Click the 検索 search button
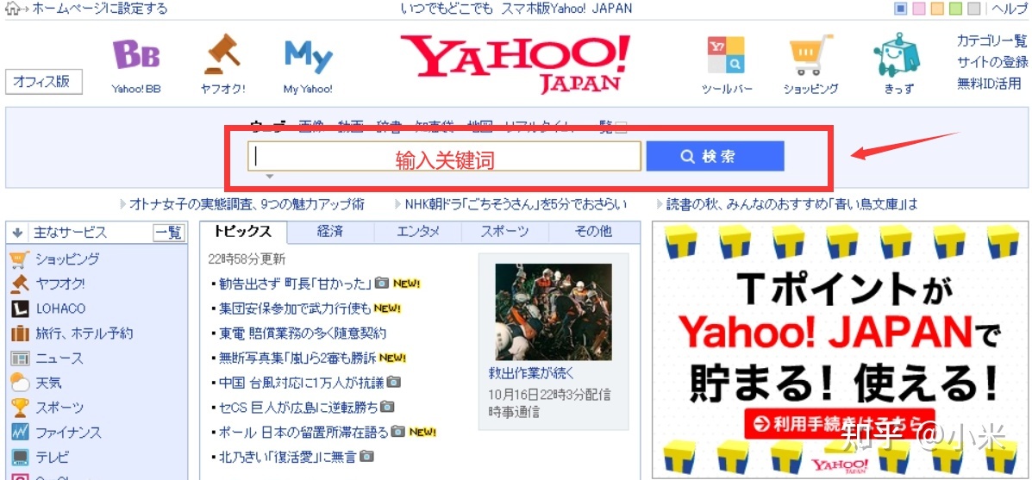Viewport: 1032px width, 480px height. (x=715, y=157)
